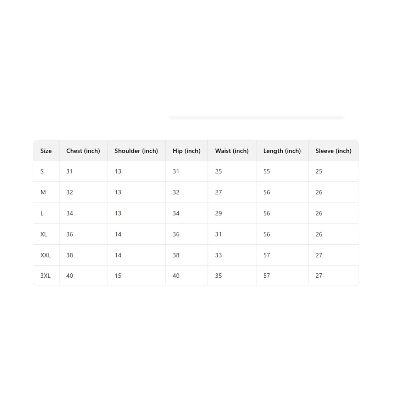This screenshot has height=405, width=405.
Task: Click the Size column header
Action: coord(46,151)
